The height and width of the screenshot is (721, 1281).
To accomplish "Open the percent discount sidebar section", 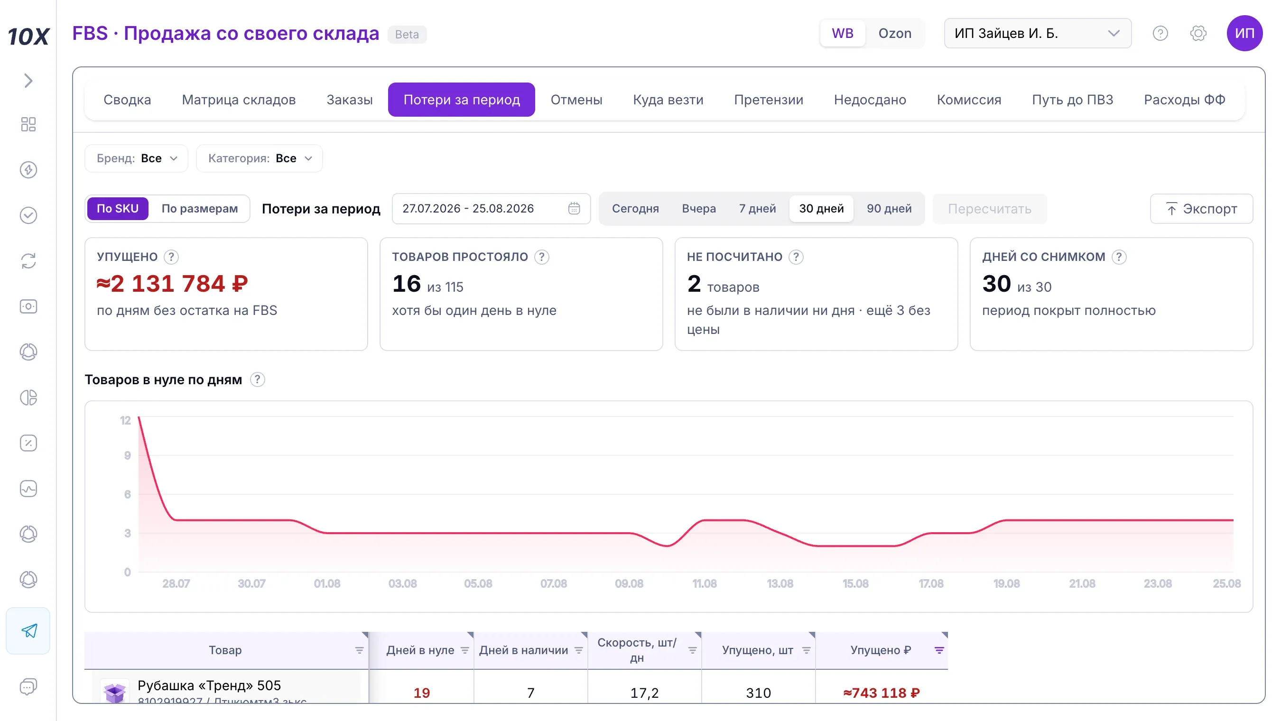I will pos(28,443).
